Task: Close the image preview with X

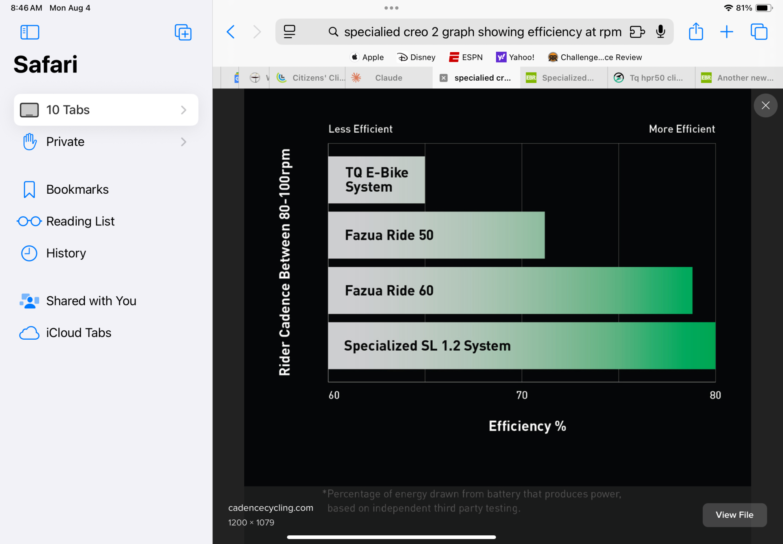Action: pos(765,105)
